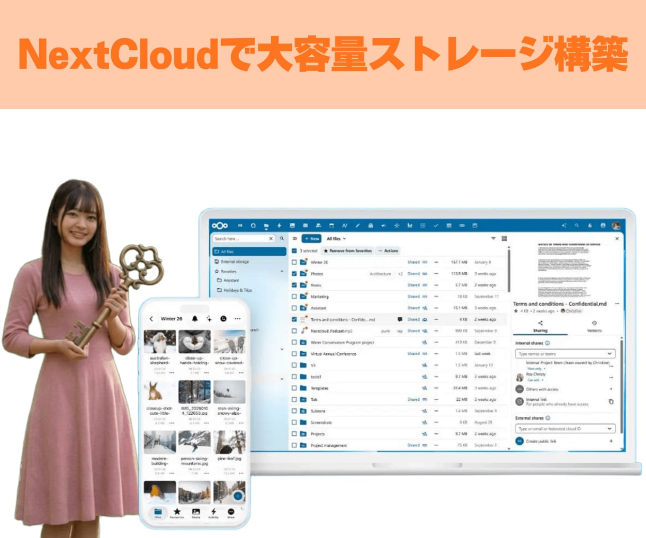Switch to the Versions tab
The width and height of the screenshot is (646, 538).
(594, 327)
